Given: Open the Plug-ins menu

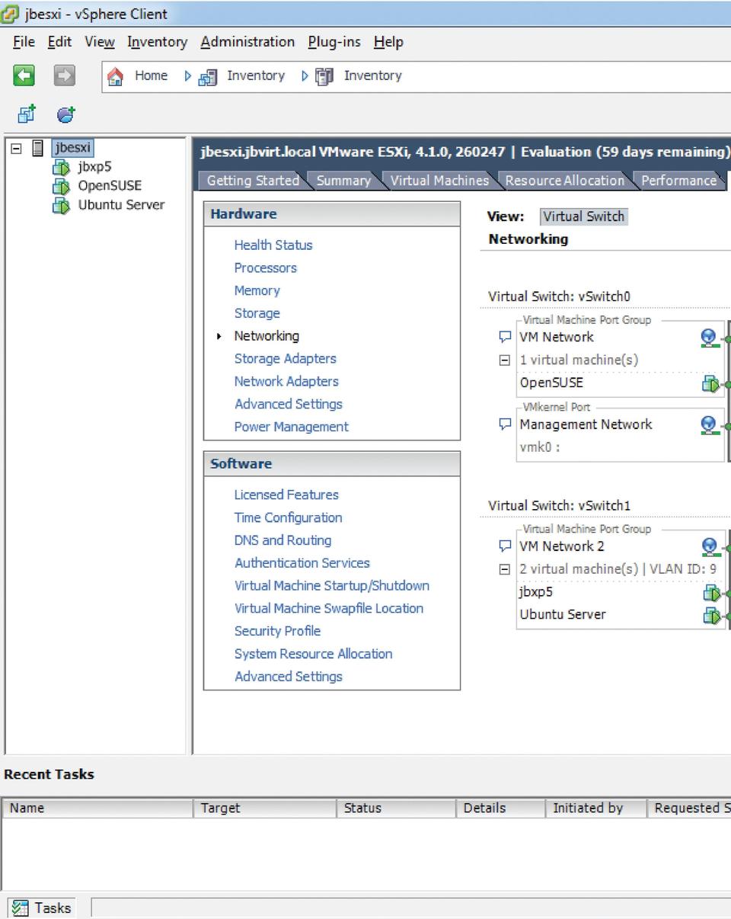Looking at the screenshot, I should [x=334, y=42].
